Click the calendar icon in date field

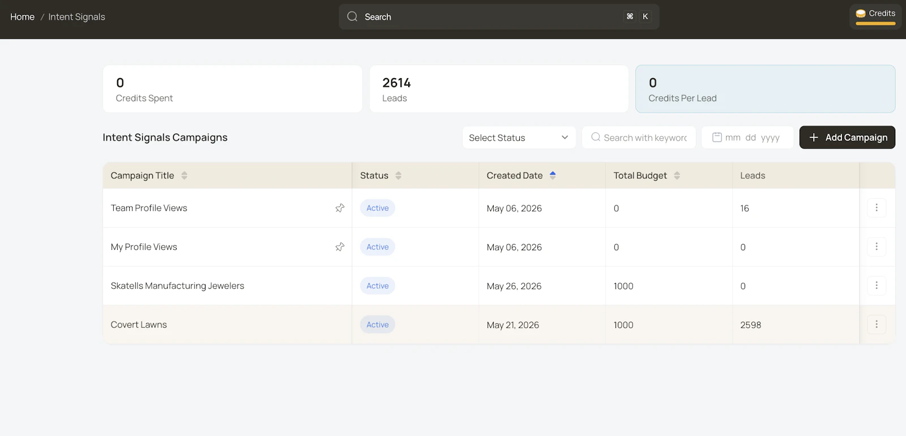pyautogui.click(x=717, y=137)
